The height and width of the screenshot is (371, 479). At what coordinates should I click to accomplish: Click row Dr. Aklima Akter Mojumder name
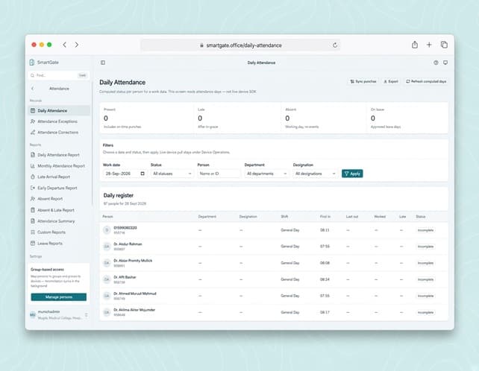tap(134, 310)
